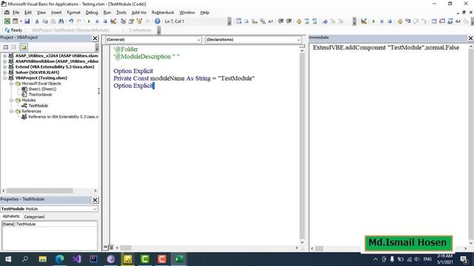Close the Project - VBAProject panel
This screenshot has height=266, width=474.
coord(95,38)
